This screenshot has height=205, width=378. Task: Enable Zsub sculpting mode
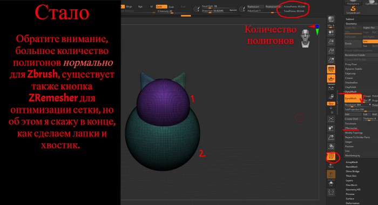pos(173,6)
